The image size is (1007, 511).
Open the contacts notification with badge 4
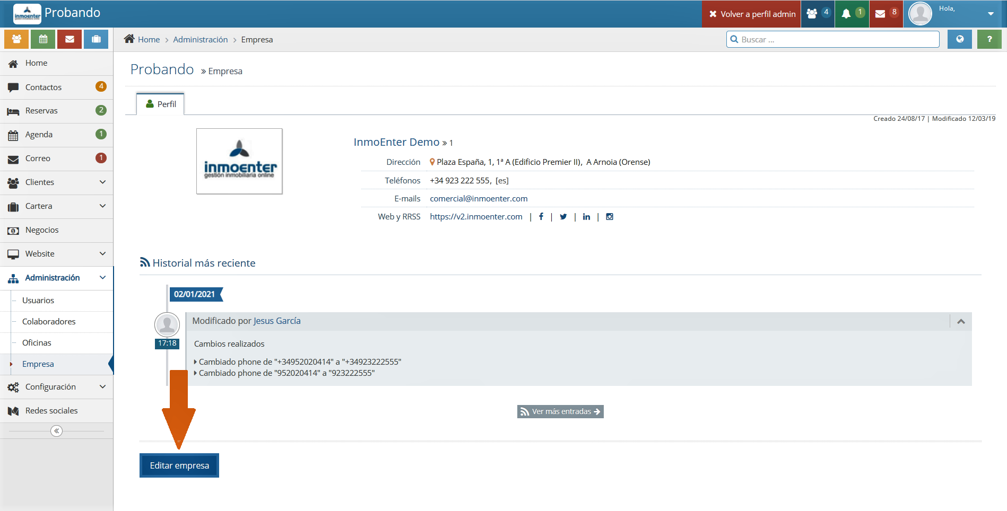coord(818,14)
